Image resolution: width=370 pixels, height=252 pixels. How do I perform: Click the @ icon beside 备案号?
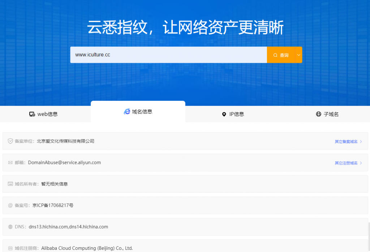click(10, 205)
